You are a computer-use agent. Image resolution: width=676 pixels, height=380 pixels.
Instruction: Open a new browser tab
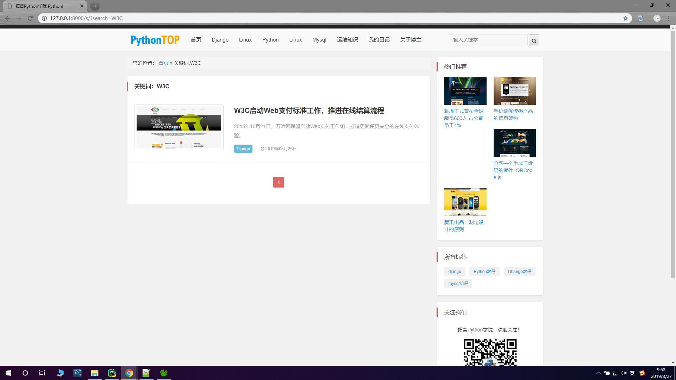[x=95, y=6]
